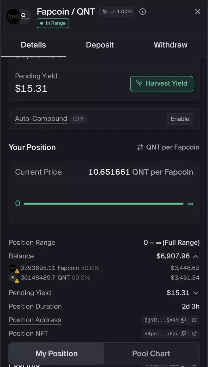Expand the Pending Yield $15.31 details
This screenshot has height=367, width=208.
196,293
